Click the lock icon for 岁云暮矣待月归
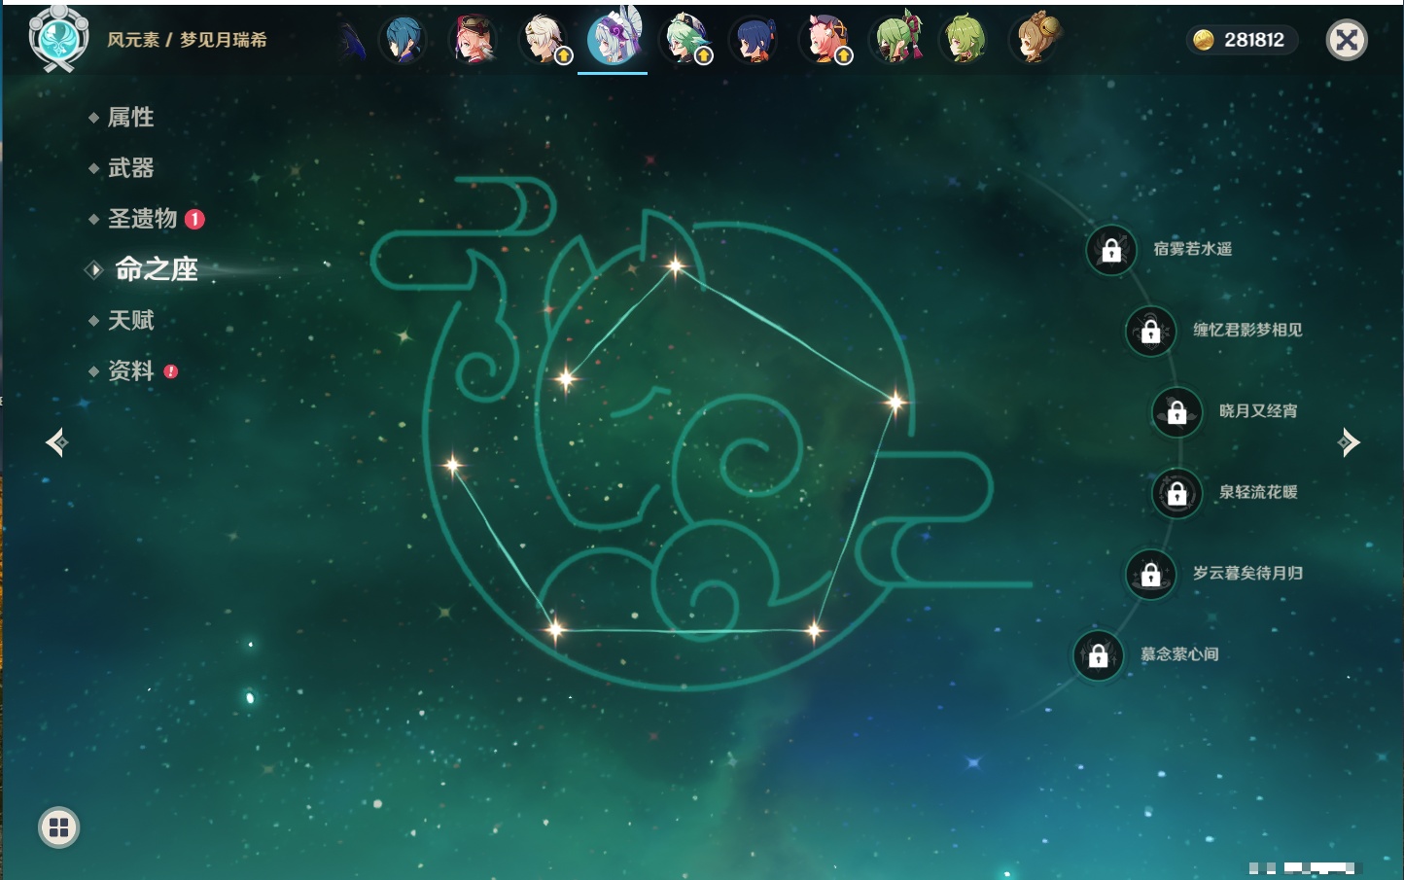Image resolution: width=1404 pixels, height=880 pixels. pos(1151,574)
